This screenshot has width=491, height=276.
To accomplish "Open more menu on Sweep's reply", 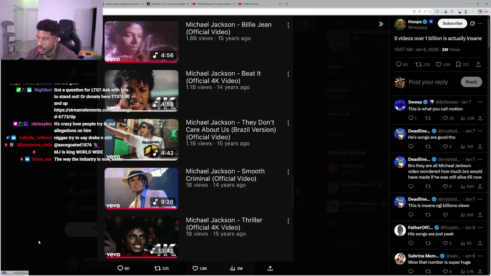I will pos(479,102).
